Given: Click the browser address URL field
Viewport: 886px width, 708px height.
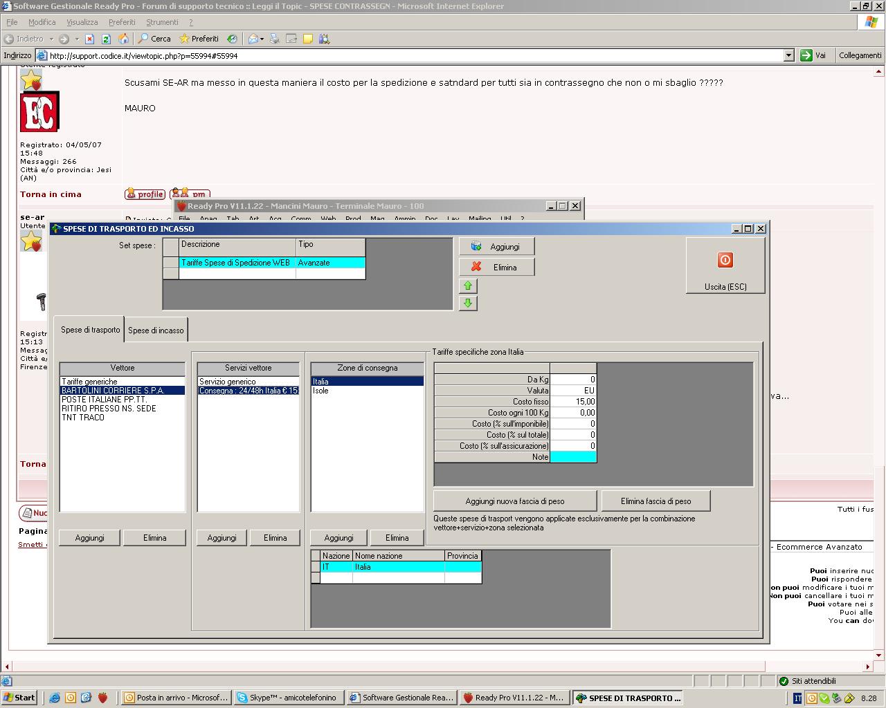Looking at the screenshot, I should click(415, 55).
